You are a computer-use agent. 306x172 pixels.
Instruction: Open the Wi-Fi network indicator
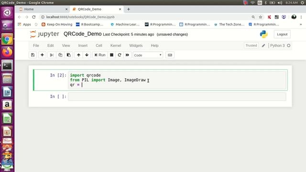[x=252, y=3]
